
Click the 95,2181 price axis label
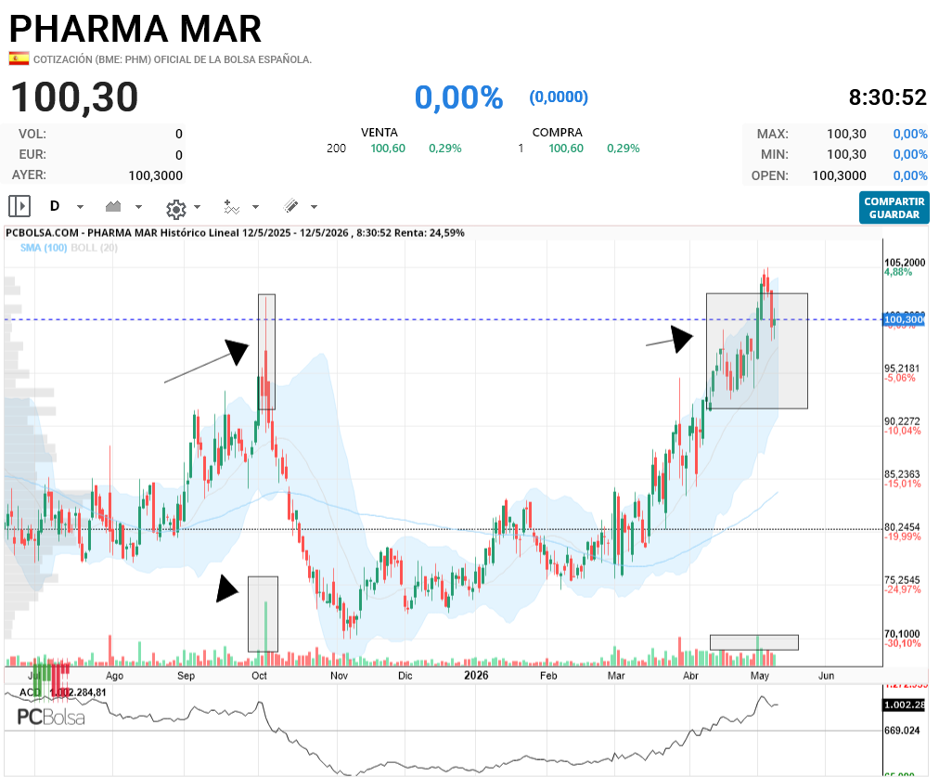902,369
